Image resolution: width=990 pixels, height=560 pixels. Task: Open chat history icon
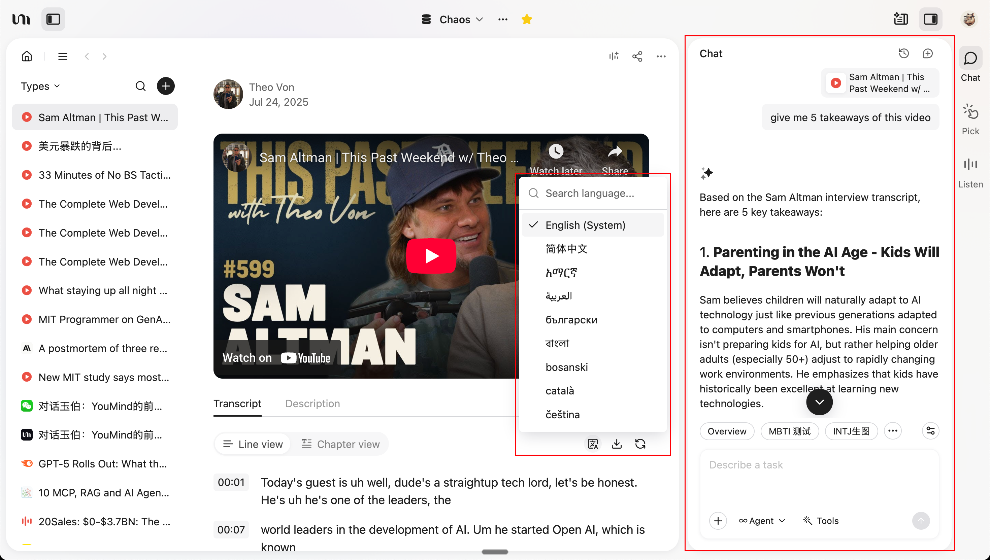coord(903,54)
